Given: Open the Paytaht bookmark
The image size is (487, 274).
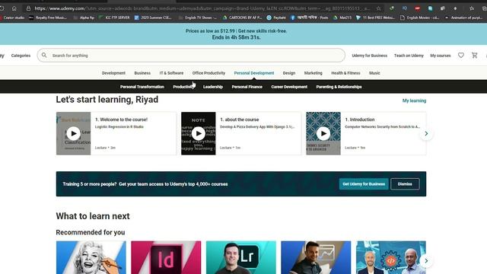Looking at the screenshot, I should pyautogui.click(x=276, y=18).
